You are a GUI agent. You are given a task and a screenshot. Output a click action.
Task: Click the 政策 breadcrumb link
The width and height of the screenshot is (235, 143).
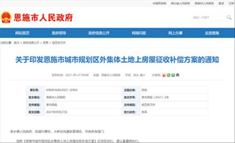[x=45, y=43]
